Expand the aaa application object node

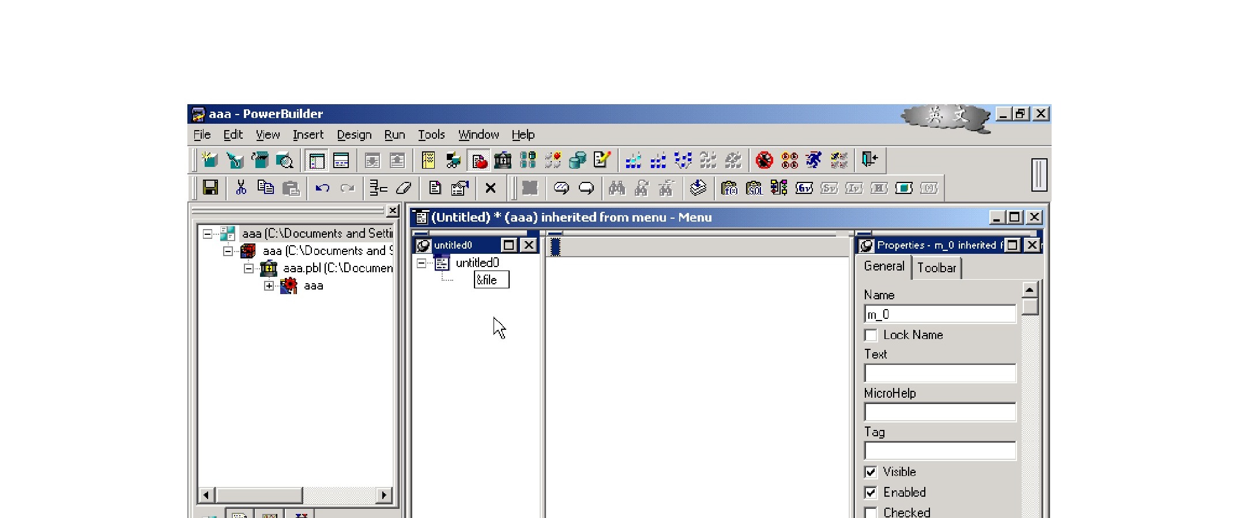(269, 285)
